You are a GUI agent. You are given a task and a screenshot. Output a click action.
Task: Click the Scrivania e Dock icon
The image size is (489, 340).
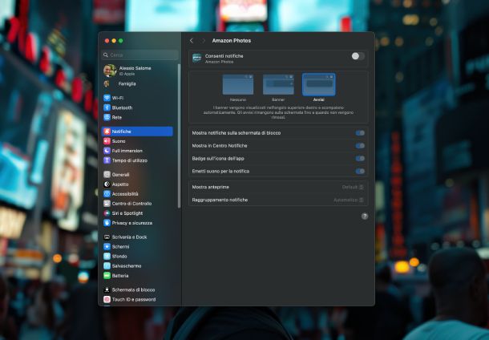click(107, 237)
